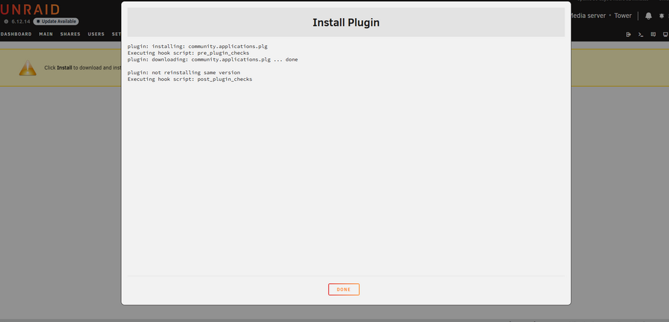Open notifications via the large bell icon

(648, 16)
